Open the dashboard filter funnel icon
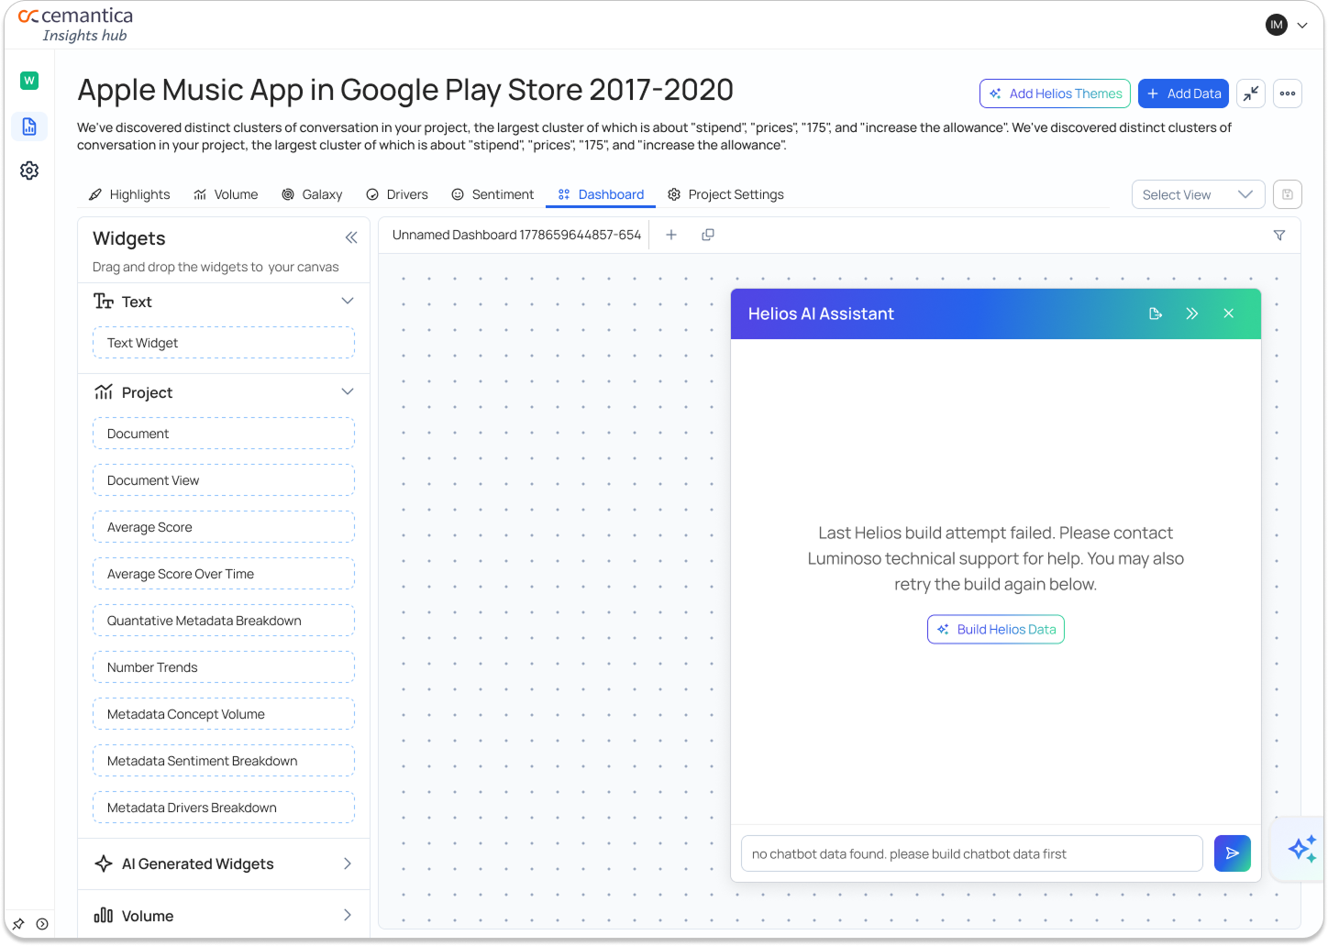 point(1279,236)
